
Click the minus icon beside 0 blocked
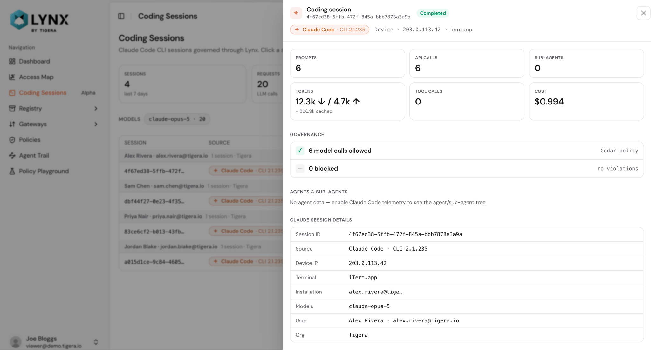(300, 168)
